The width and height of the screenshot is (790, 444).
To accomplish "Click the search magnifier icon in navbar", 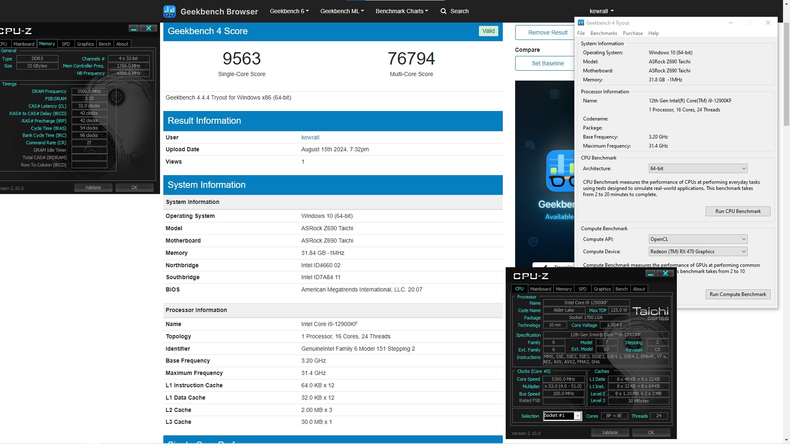I will coord(443,11).
